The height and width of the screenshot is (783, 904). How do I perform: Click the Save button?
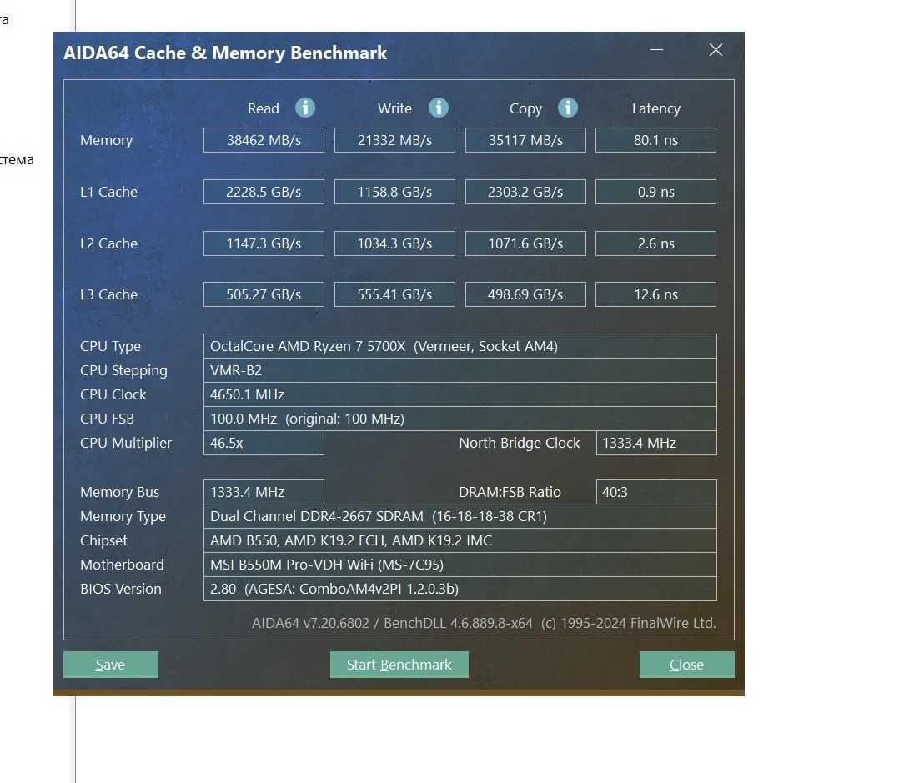point(111,665)
